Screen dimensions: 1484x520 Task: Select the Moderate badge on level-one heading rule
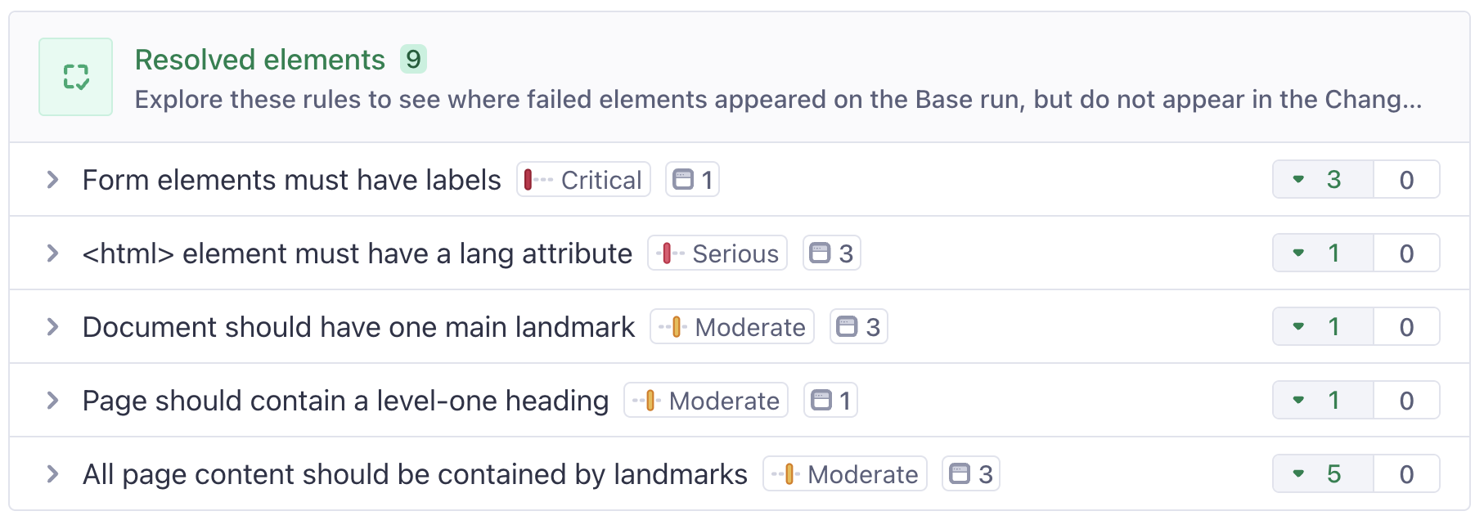[x=705, y=400]
